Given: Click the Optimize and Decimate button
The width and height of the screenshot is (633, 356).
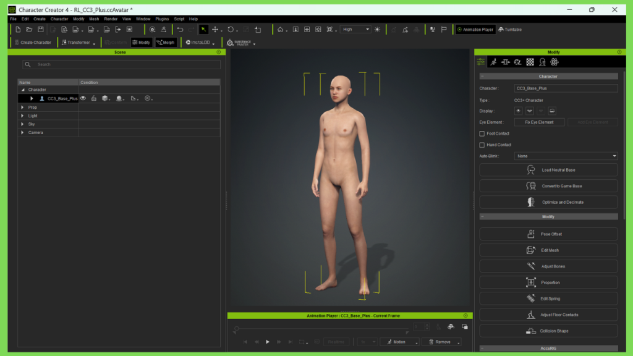Looking at the screenshot, I should (x=548, y=202).
